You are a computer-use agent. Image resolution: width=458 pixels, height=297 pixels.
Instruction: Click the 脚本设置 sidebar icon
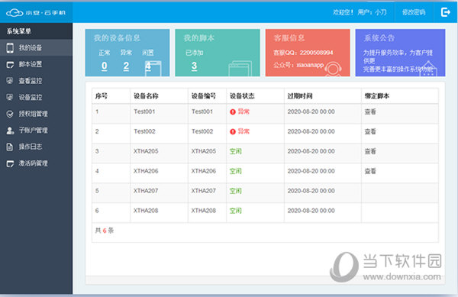(10, 65)
